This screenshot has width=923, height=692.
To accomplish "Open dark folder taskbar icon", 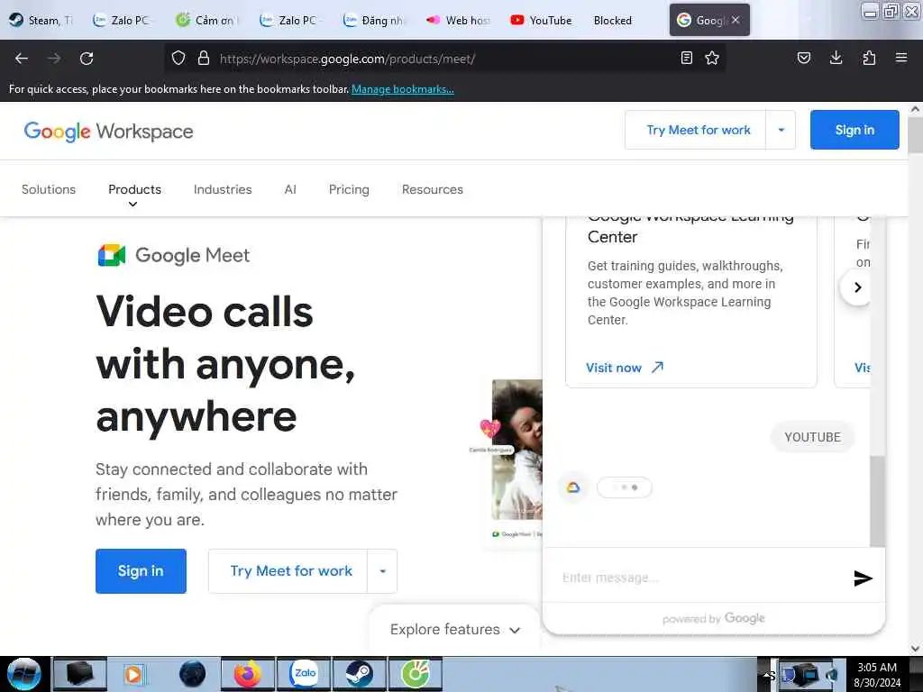I will [79, 674].
